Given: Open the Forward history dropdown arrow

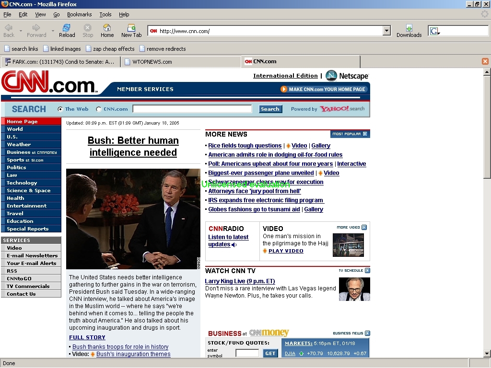Looking at the screenshot, I should [x=53, y=31].
